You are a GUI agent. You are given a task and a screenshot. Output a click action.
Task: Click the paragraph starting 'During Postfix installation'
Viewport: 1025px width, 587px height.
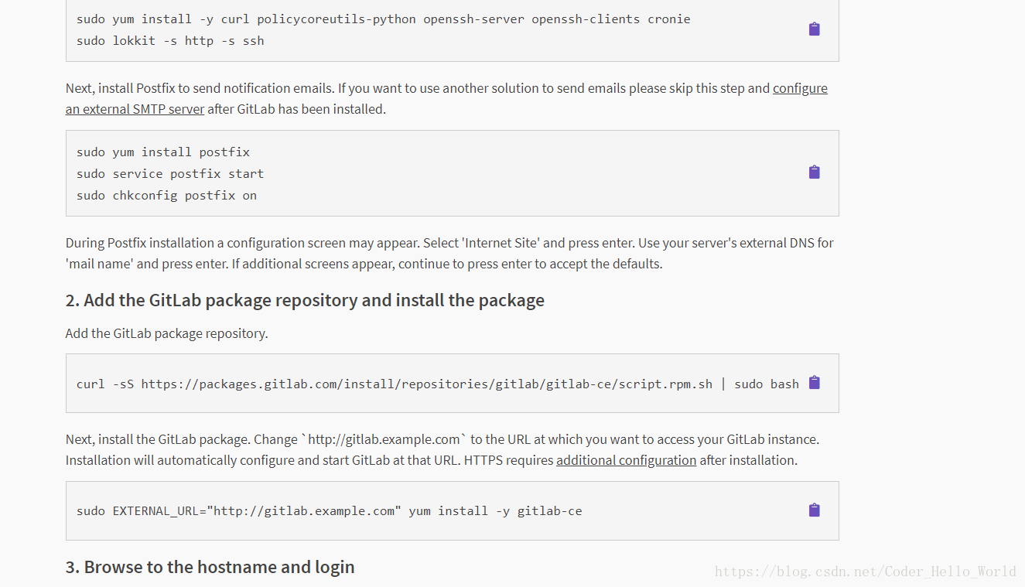(449, 253)
